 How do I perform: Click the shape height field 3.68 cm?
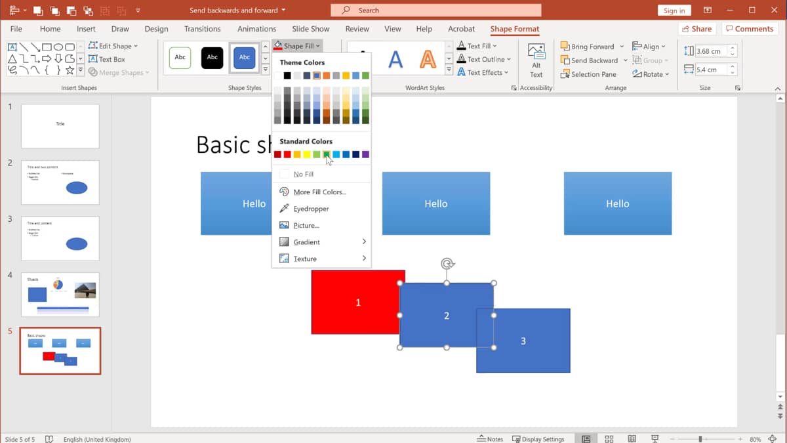pyautogui.click(x=712, y=51)
